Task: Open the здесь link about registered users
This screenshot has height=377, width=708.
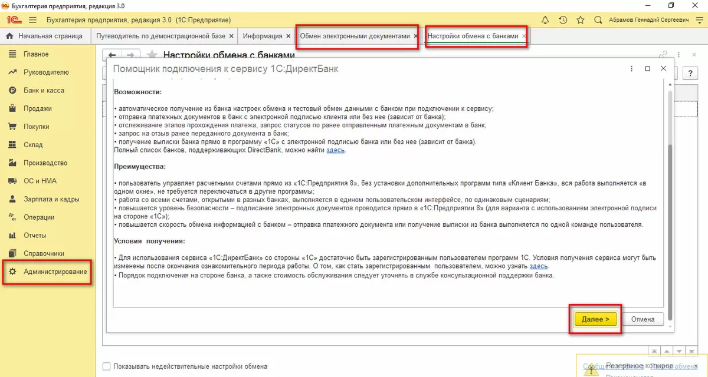Action: (539, 266)
